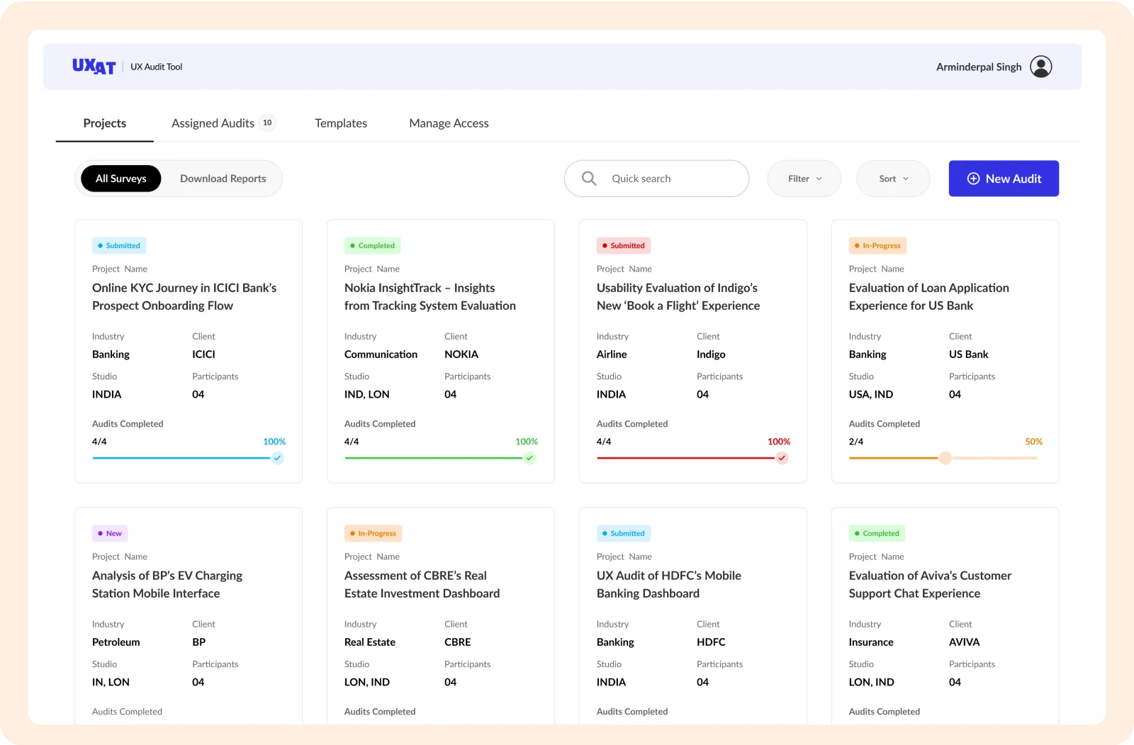Click the US Bank progress slider handle
Image resolution: width=1134 pixels, height=745 pixels.
(x=945, y=458)
